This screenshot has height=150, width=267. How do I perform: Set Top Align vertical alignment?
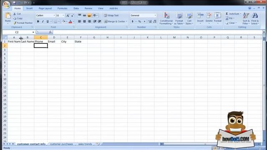point(80,15)
